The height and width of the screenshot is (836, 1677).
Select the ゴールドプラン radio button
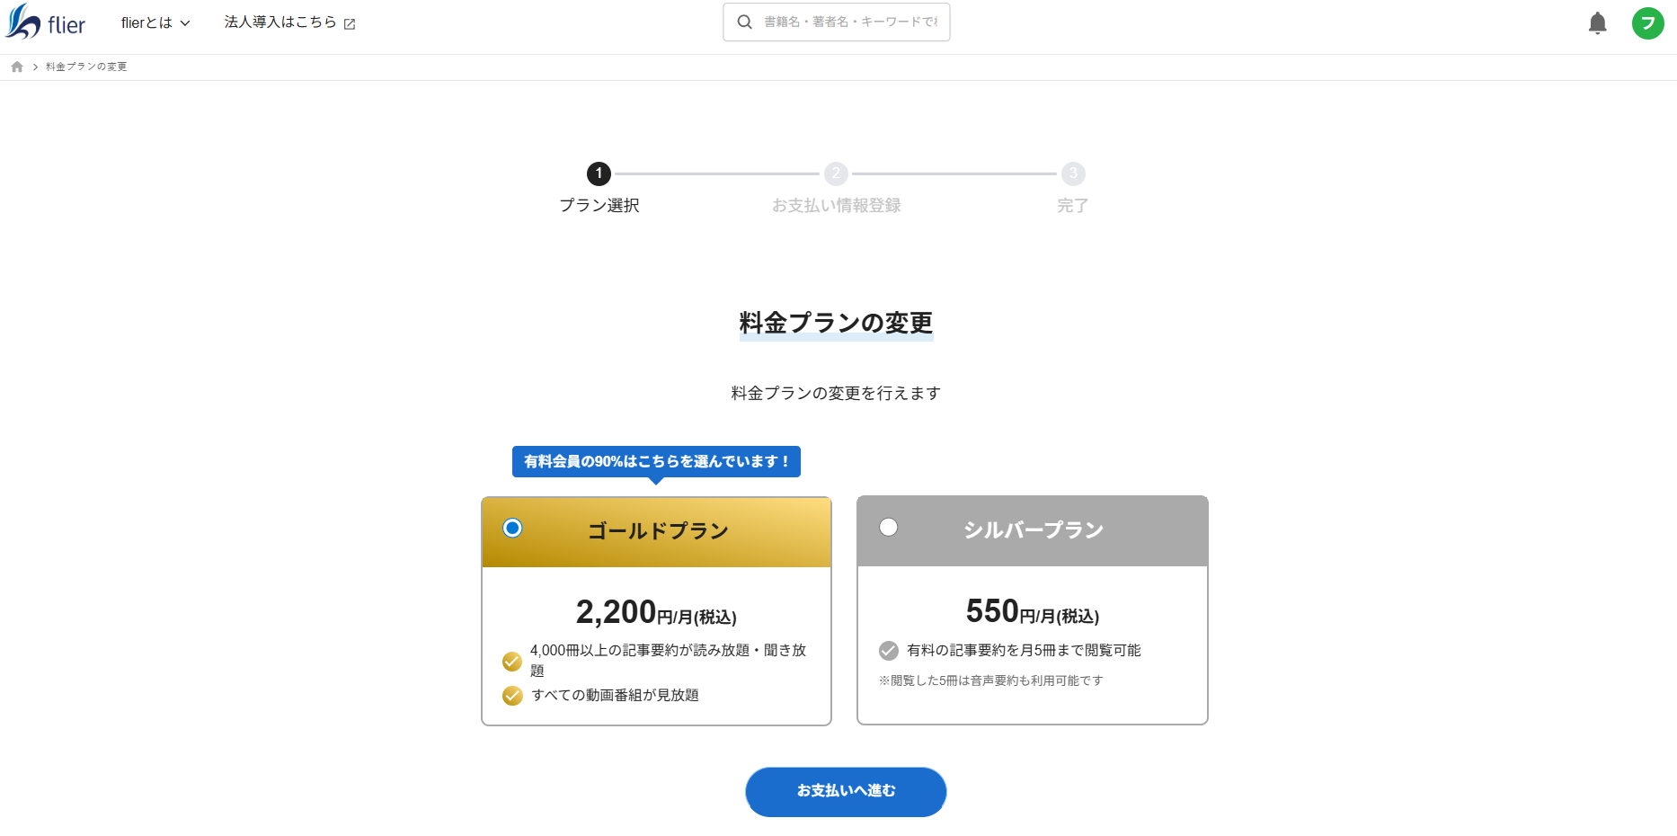[x=512, y=529]
